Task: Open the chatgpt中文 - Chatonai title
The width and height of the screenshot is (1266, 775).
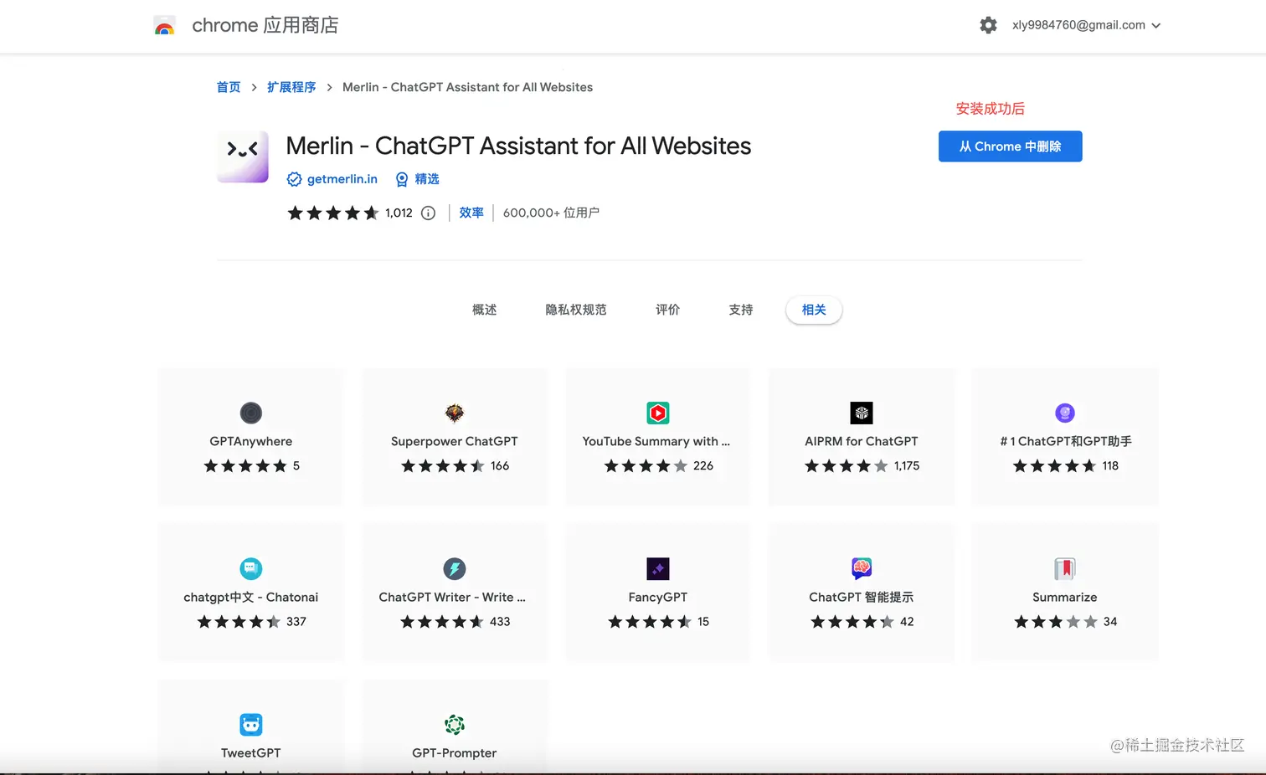Action: tap(251, 597)
